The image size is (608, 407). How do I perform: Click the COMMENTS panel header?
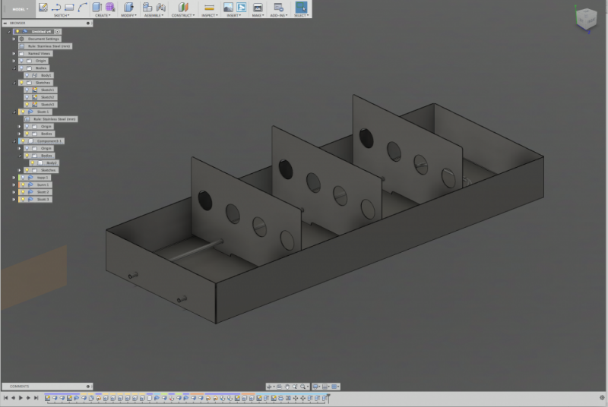pyautogui.click(x=20, y=386)
